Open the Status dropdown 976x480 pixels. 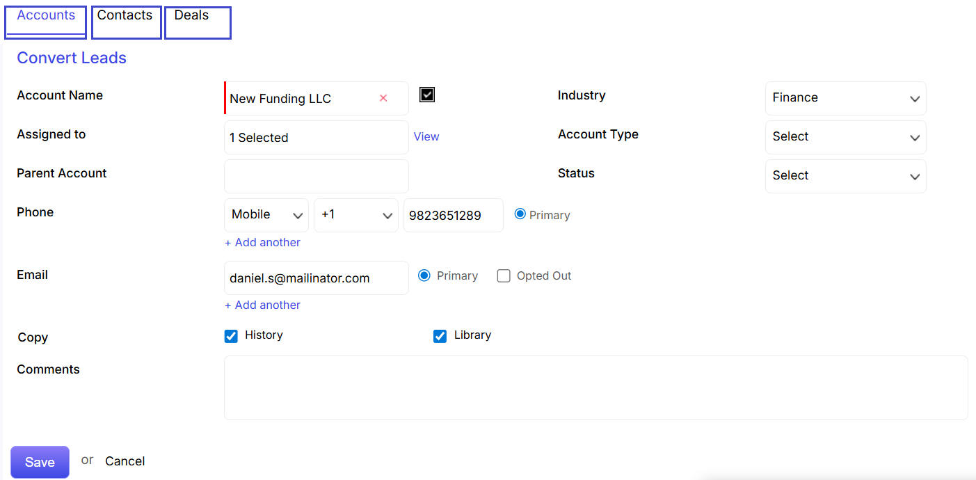[845, 176]
